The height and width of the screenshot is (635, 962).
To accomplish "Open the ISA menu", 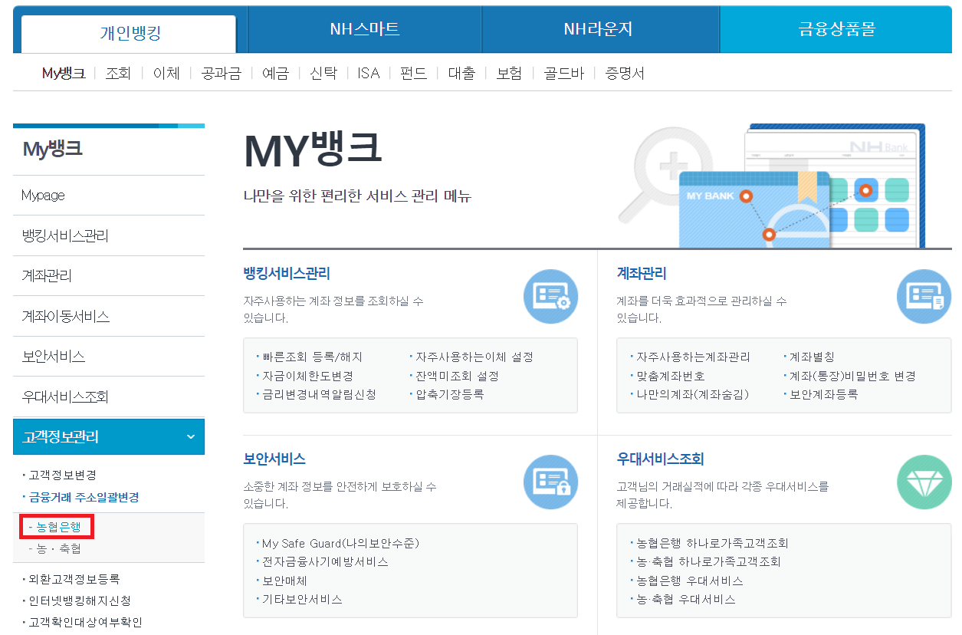I will tap(369, 74).
